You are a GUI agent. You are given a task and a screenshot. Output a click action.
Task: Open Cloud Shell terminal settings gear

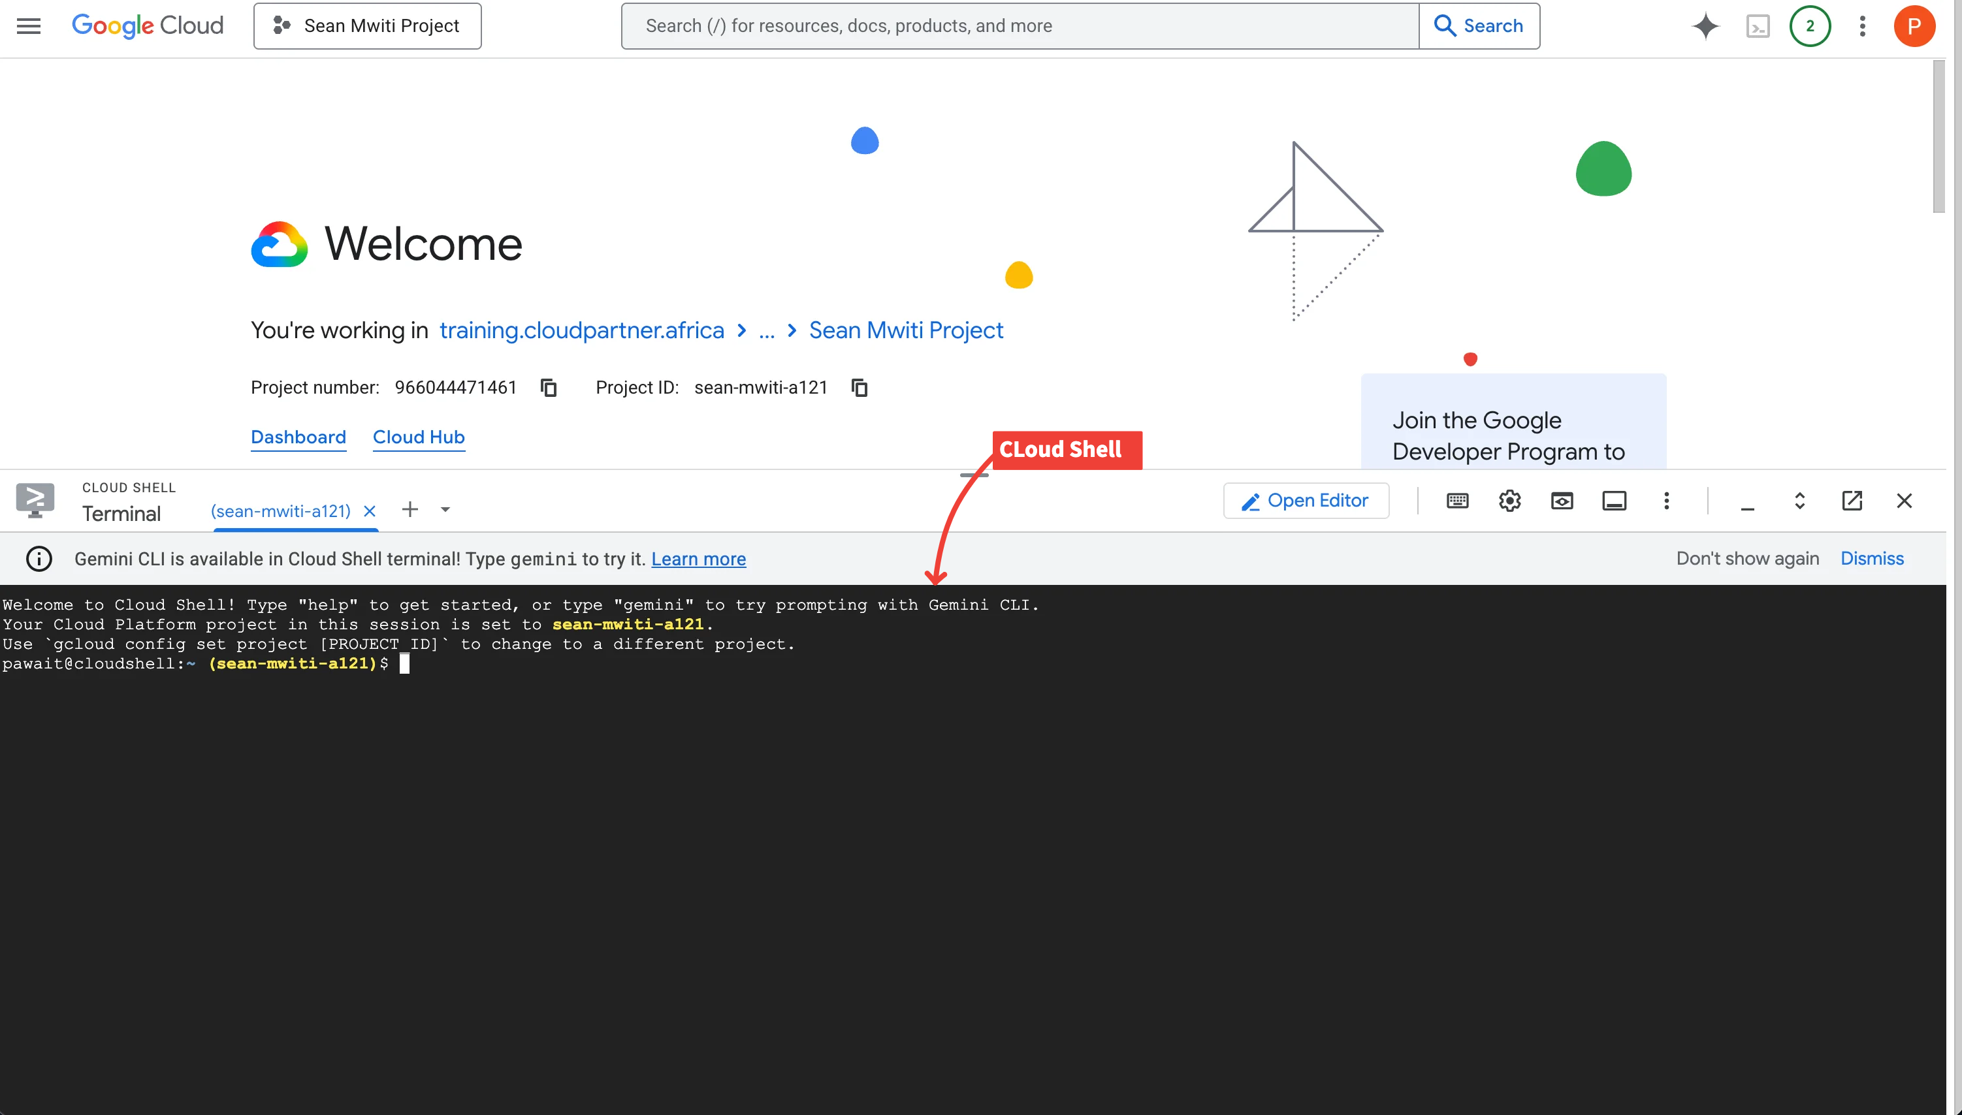(x=1509, y=501)
